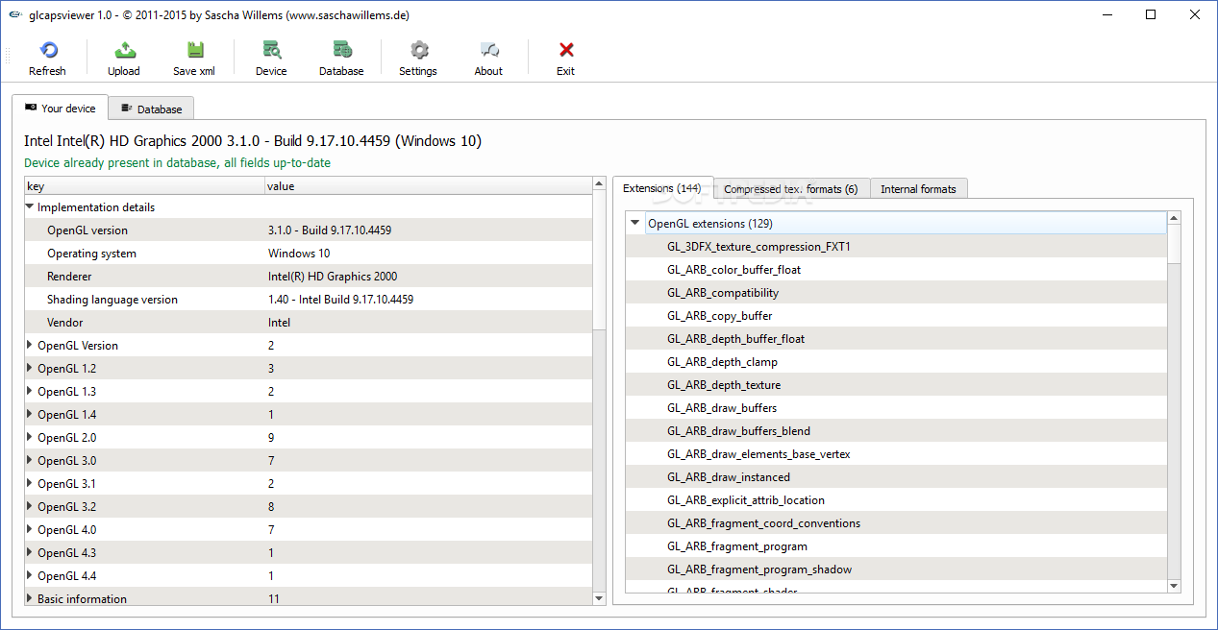
Task: Click the Save xml icon
Action: [194, 50]
